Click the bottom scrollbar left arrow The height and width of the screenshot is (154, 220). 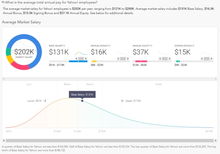[x=4, y=140]
